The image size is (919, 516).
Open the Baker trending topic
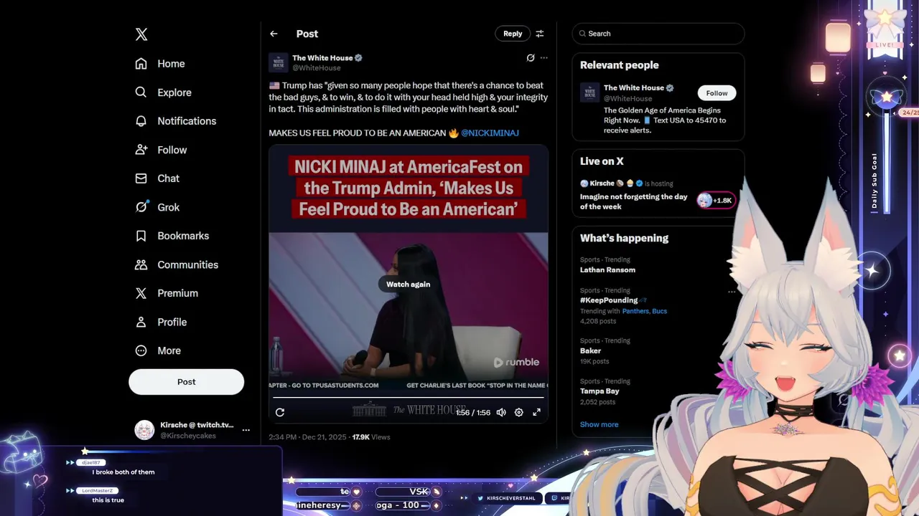[590, 351]
